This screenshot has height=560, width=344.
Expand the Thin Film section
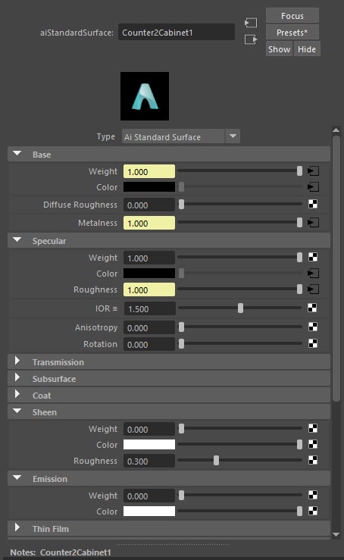coord(17,527)
